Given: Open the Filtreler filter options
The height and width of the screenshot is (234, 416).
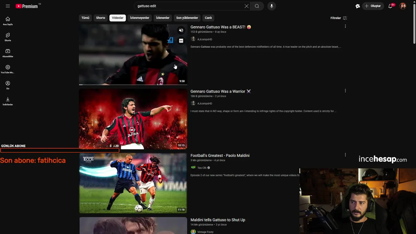Looking at the screenshot, I should (x=339, y=18).
